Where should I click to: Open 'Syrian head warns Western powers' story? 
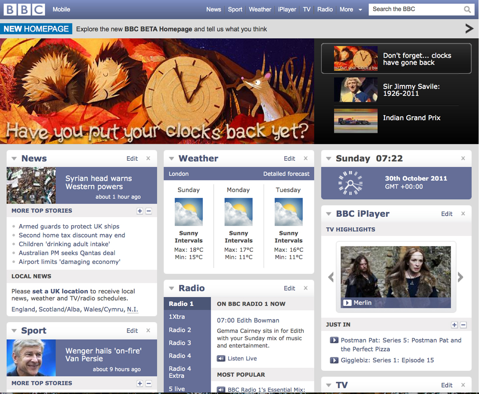(x=99, y=183)
